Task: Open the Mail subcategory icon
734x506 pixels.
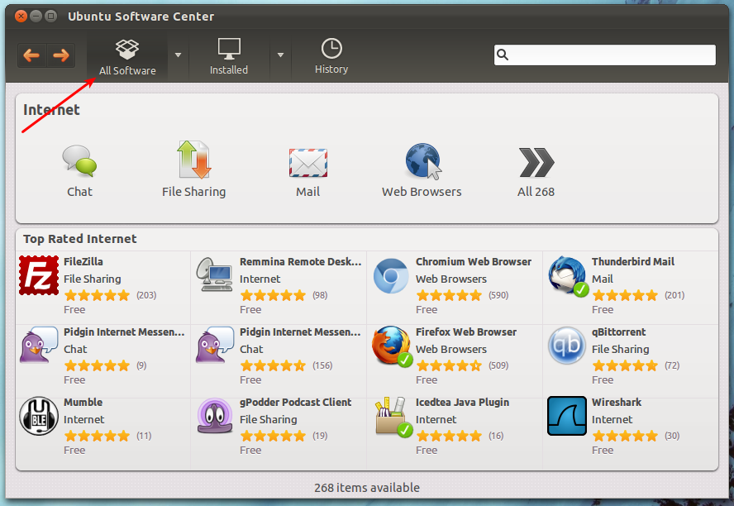Action: (308, 163)
